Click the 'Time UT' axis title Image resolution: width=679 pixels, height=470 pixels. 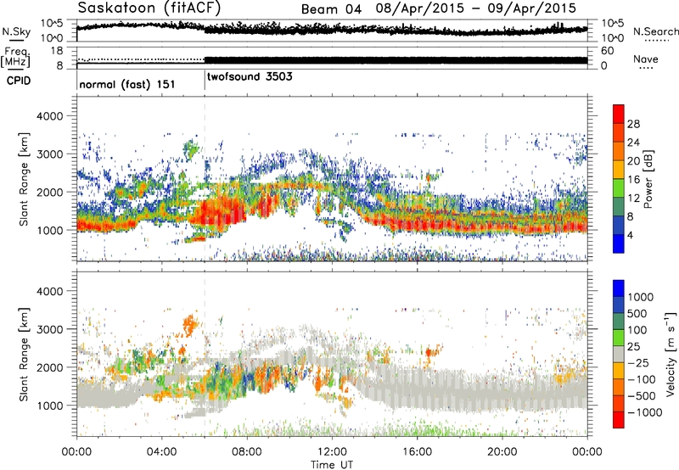point(332,465)
